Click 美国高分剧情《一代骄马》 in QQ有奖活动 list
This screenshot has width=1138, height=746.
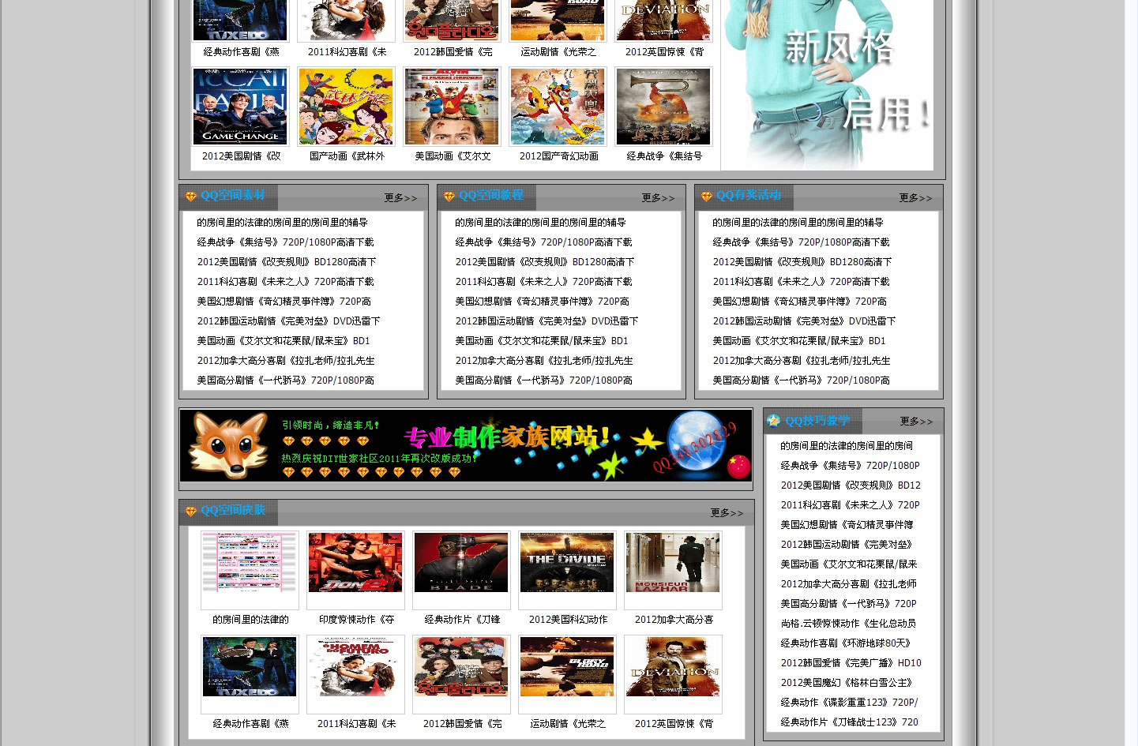(801, 380)
